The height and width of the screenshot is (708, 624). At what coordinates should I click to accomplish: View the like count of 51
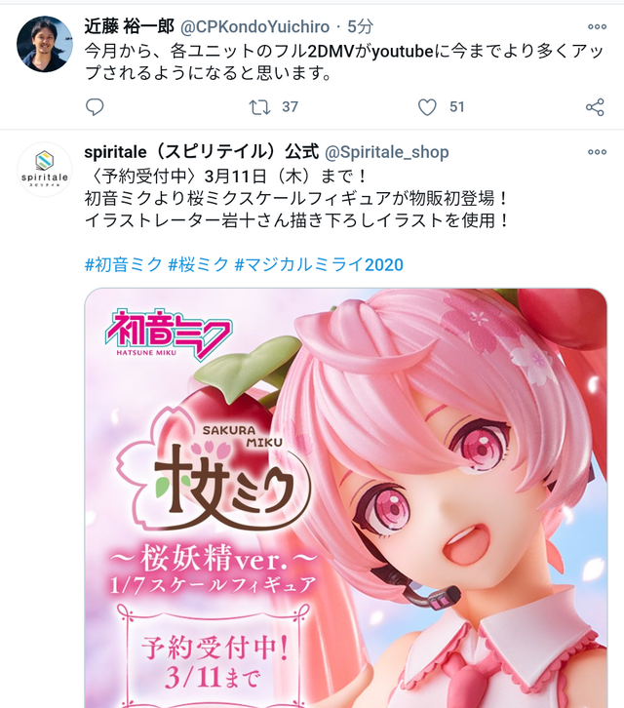(x=457, y=107)
